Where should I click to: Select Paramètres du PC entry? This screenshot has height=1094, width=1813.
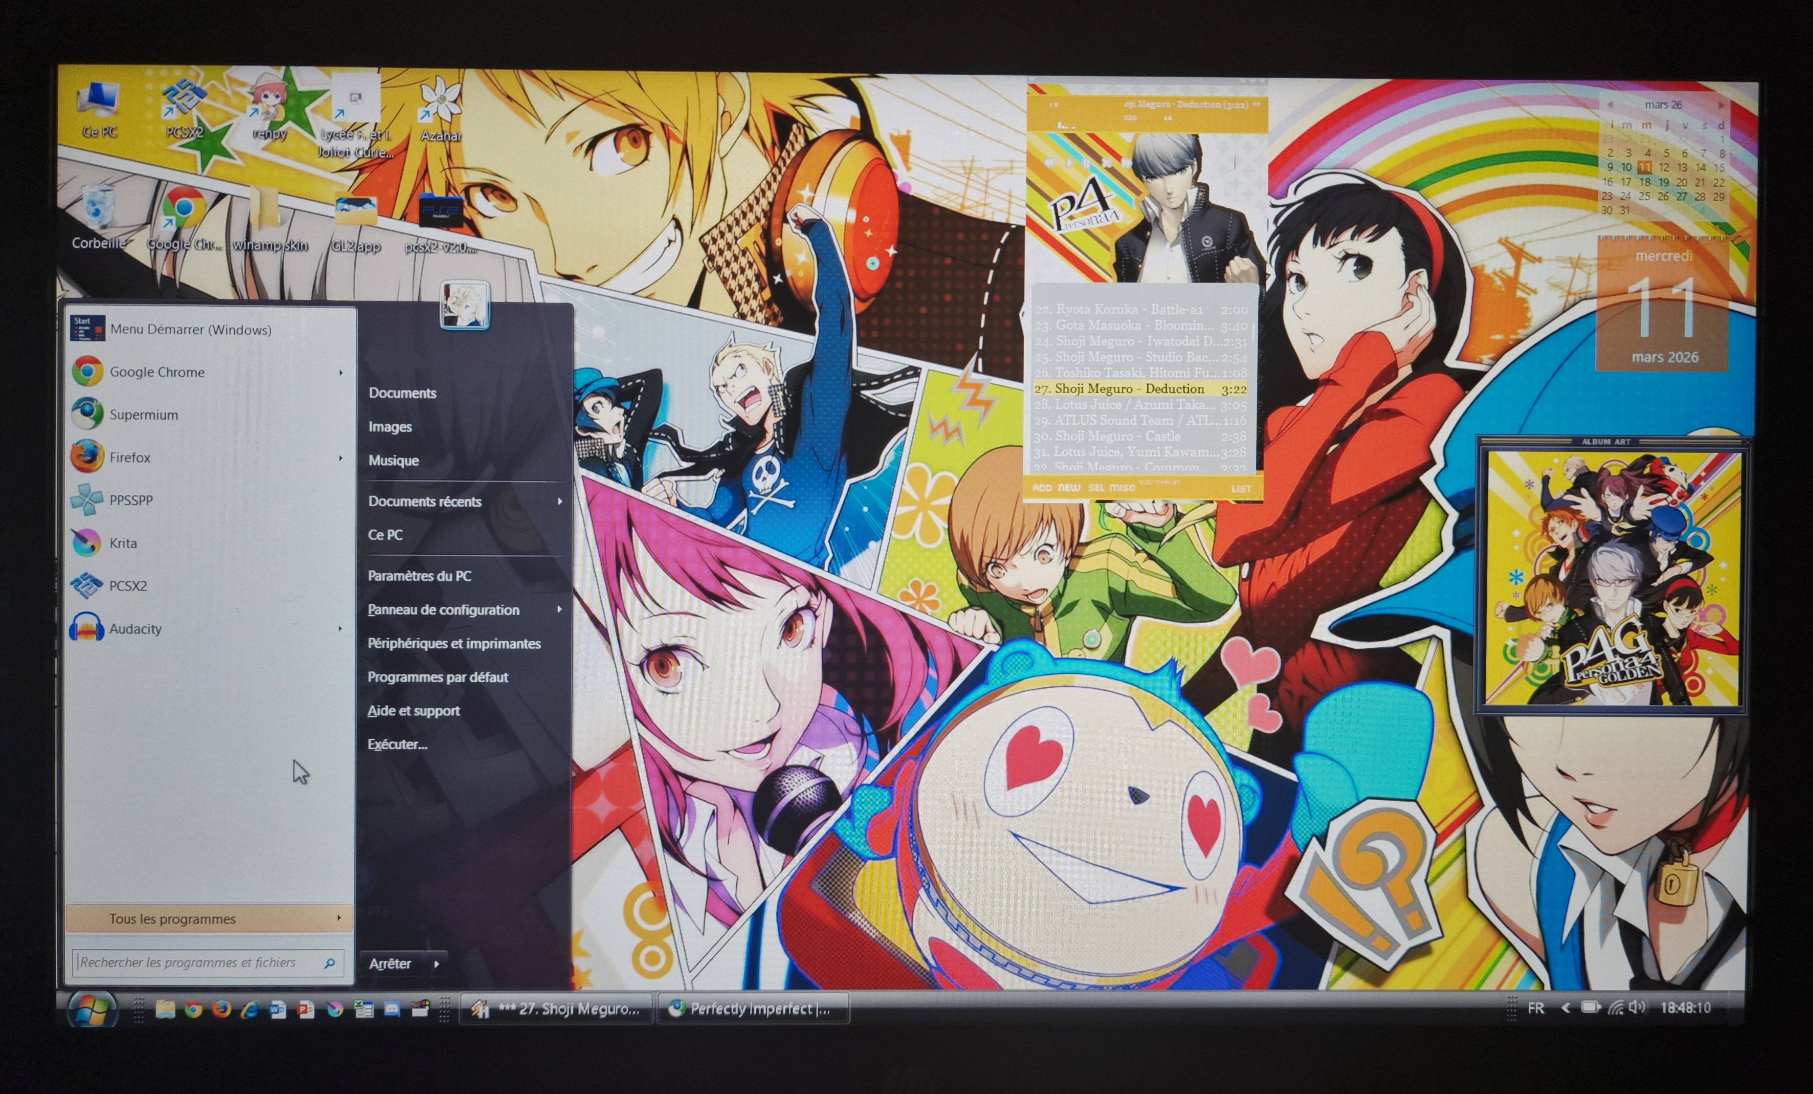pos(419,576)
